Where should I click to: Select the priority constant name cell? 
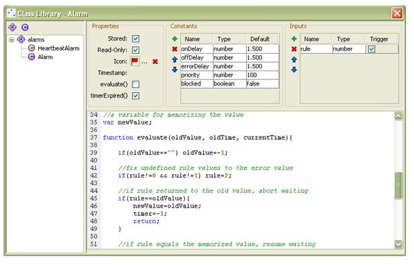click(x=197, y=75)
